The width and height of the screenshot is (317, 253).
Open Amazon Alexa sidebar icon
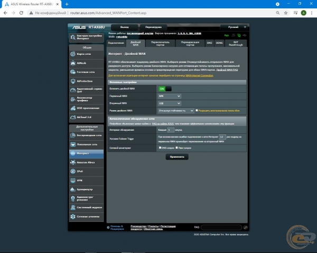(x=73, y=162)
